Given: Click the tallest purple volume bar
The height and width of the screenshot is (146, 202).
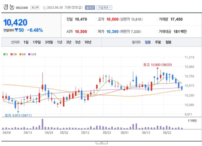Looking at the screenshot, I should pos(42,124).
